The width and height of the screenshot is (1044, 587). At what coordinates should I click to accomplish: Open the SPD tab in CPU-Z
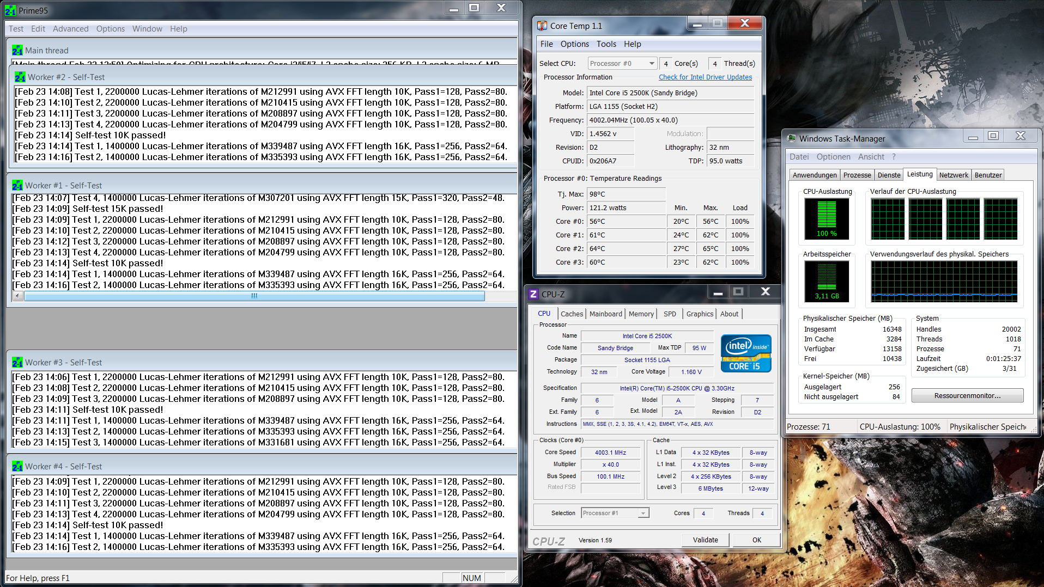670,314
